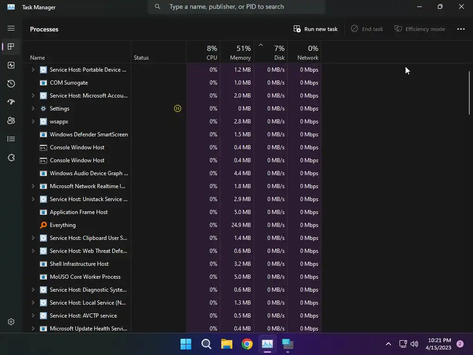Expand the wsappx process group
Screen dimensions: 473x355
pos(33,122)
